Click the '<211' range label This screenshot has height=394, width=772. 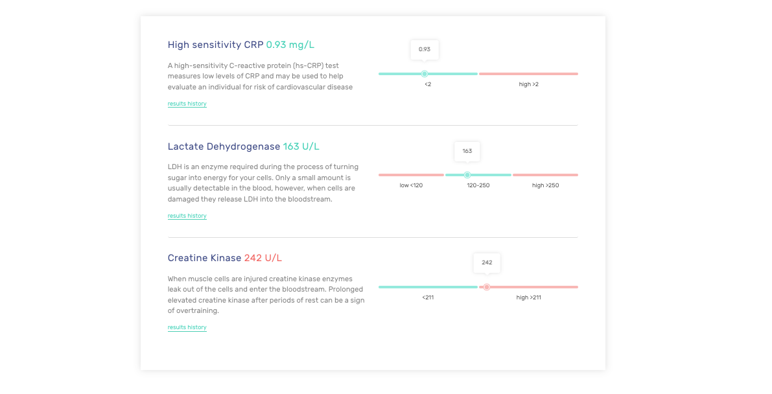pyautogui.click(x=428, y=297)
